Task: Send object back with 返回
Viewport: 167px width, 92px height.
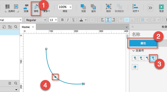Action: point(94,8)
